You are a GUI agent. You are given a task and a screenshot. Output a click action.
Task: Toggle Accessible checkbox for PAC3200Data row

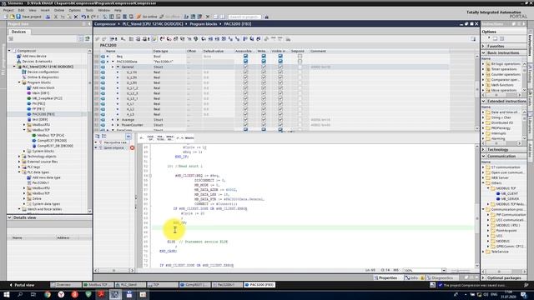coord(245,61)
